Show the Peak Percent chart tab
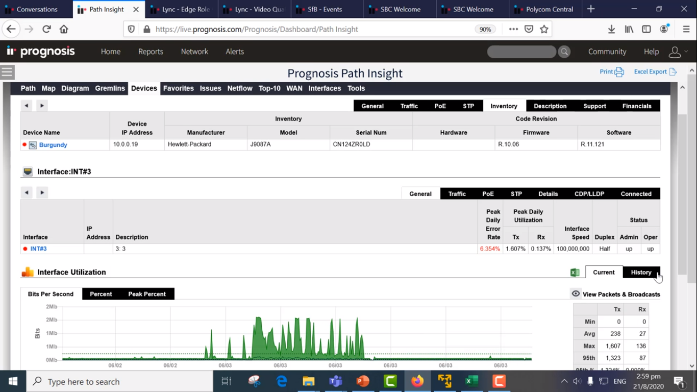Image resolution: width=697 pixels, height=392 pixels. [147, 294]
